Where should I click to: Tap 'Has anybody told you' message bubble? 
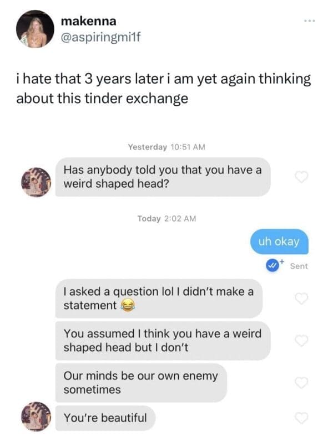(163, 177)
